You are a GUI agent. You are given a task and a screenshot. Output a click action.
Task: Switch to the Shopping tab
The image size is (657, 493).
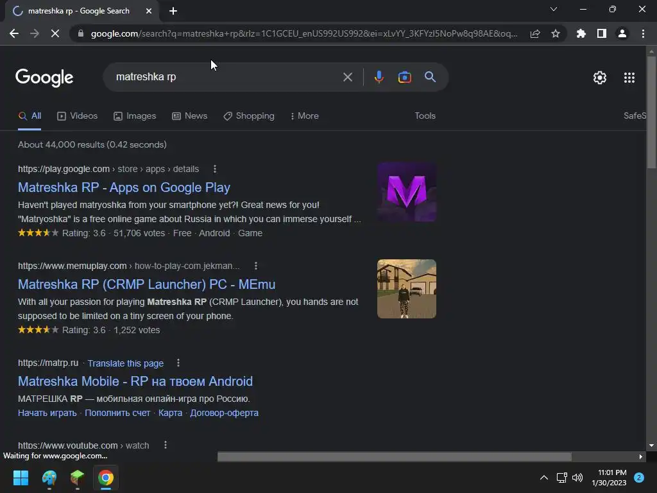tap(249, 116)
